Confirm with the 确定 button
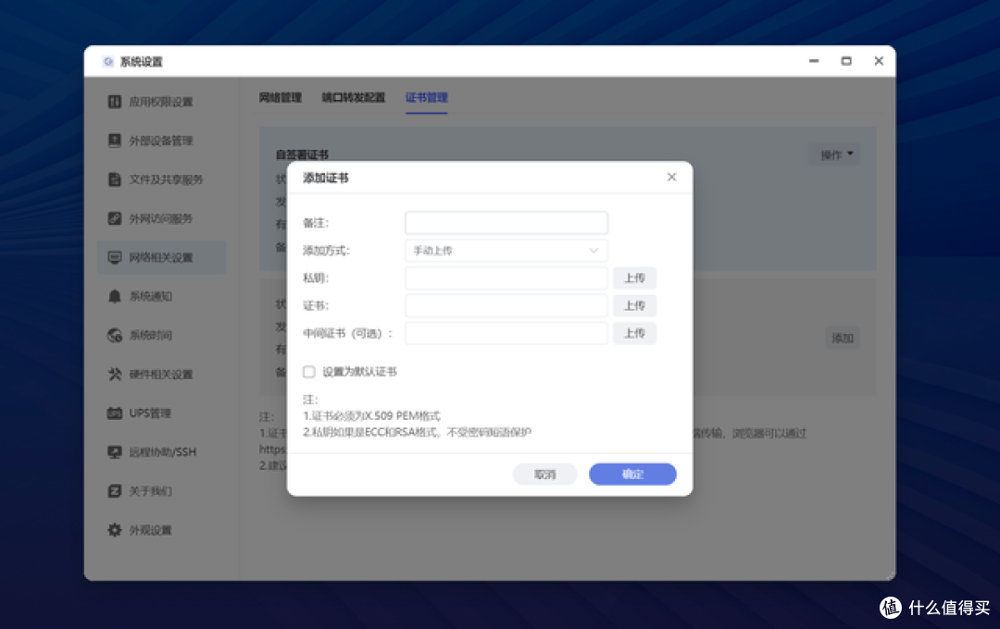Image resolution: width=1000 pixels, height=629 pixels. tap(632, 475)
